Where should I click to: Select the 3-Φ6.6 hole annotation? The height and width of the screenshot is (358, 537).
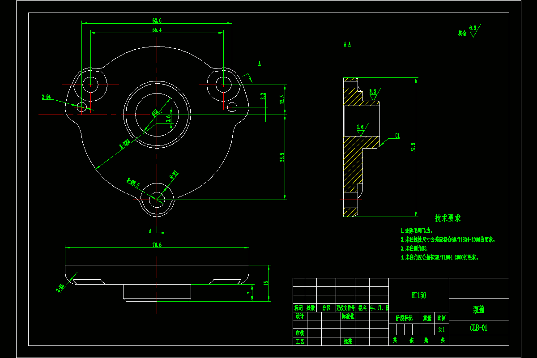coord(133,182)
